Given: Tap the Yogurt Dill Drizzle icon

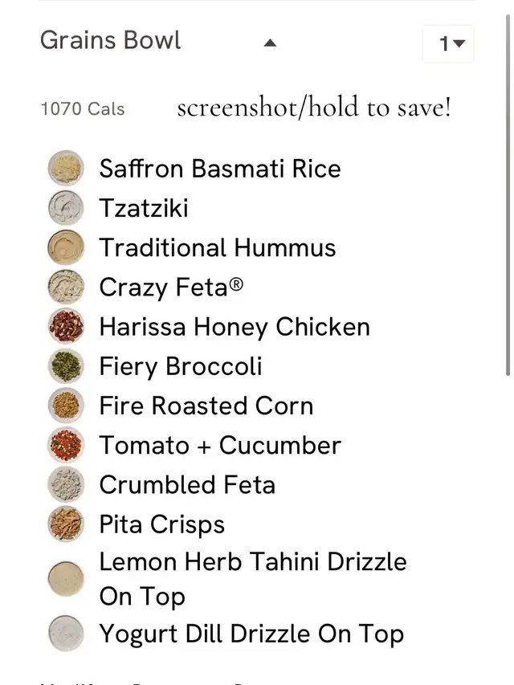Looking at the screenshot, I should pos(66,633).
